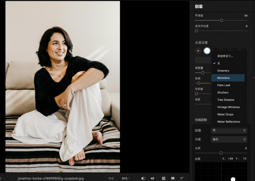Open the before/after compare view icon

[143, 178]
